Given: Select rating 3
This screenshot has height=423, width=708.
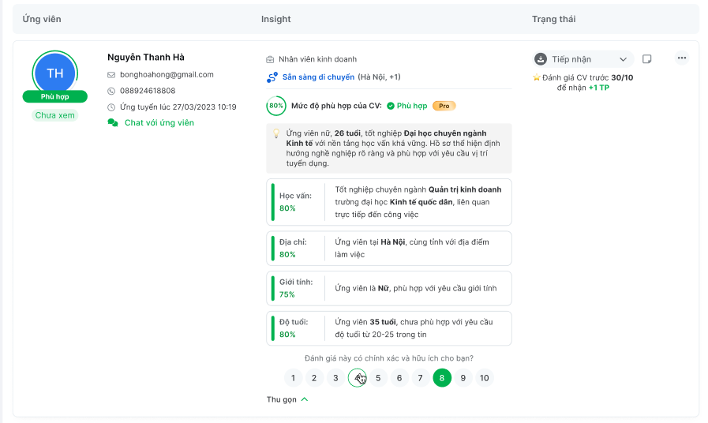Looking at the screenshot, I should click(x=335, y=378).
